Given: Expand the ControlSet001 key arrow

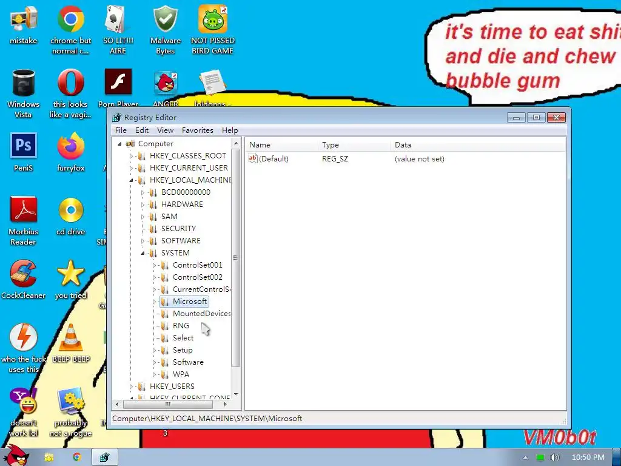Looking at the screenshot, I should tap(154, 266).
